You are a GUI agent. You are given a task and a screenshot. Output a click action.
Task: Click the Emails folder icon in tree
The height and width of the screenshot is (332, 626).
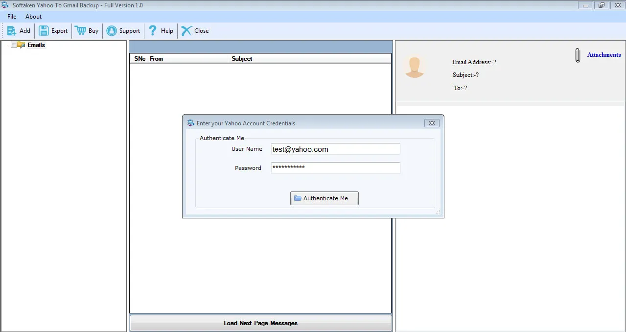tap(21, 45)
